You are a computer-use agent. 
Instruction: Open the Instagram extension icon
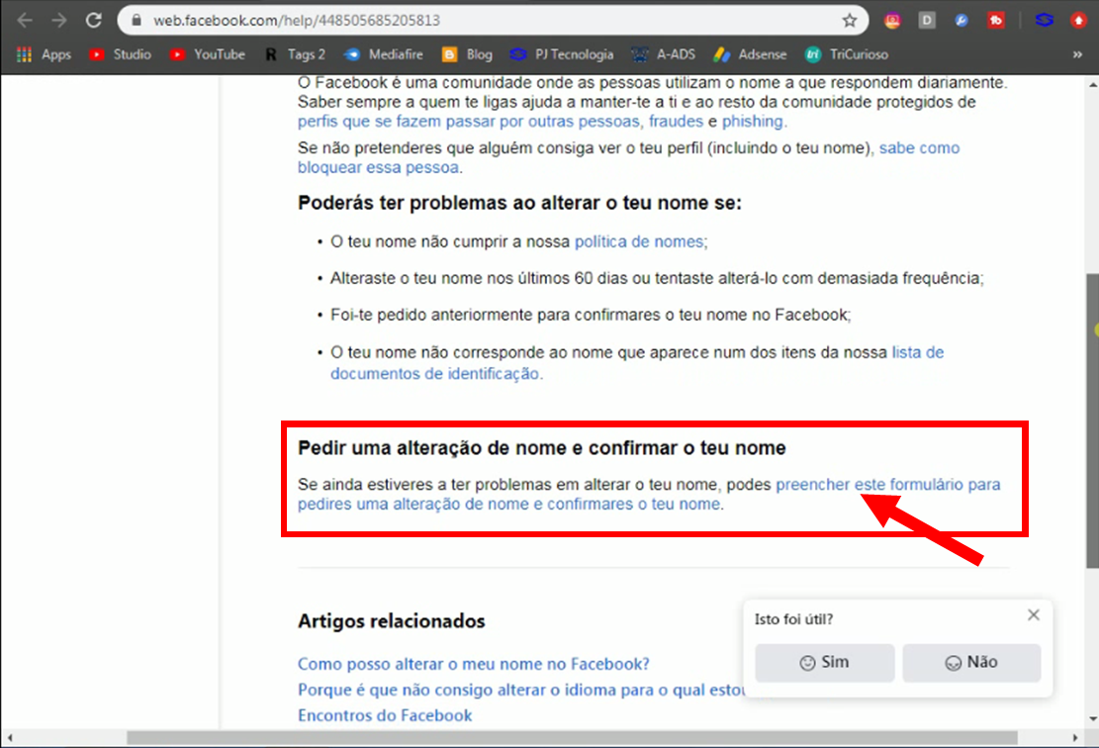click(893, 20)
